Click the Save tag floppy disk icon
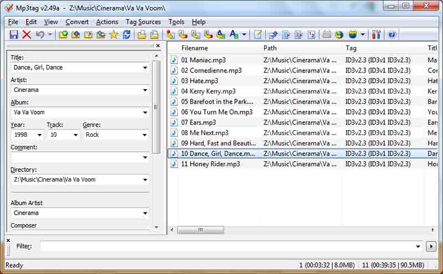443x274 pixels. 13,34
